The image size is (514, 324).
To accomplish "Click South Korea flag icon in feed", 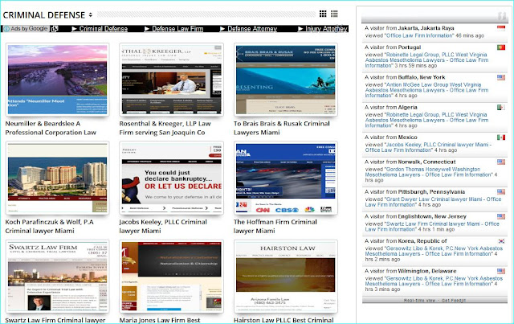I will click(501, 241).
